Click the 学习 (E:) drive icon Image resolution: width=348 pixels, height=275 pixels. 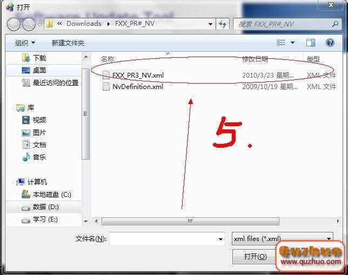coord(26,221)
